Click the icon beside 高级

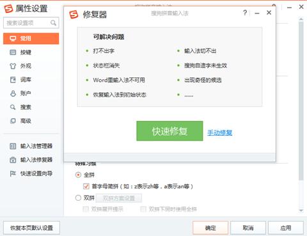click(x=13, y=121)
